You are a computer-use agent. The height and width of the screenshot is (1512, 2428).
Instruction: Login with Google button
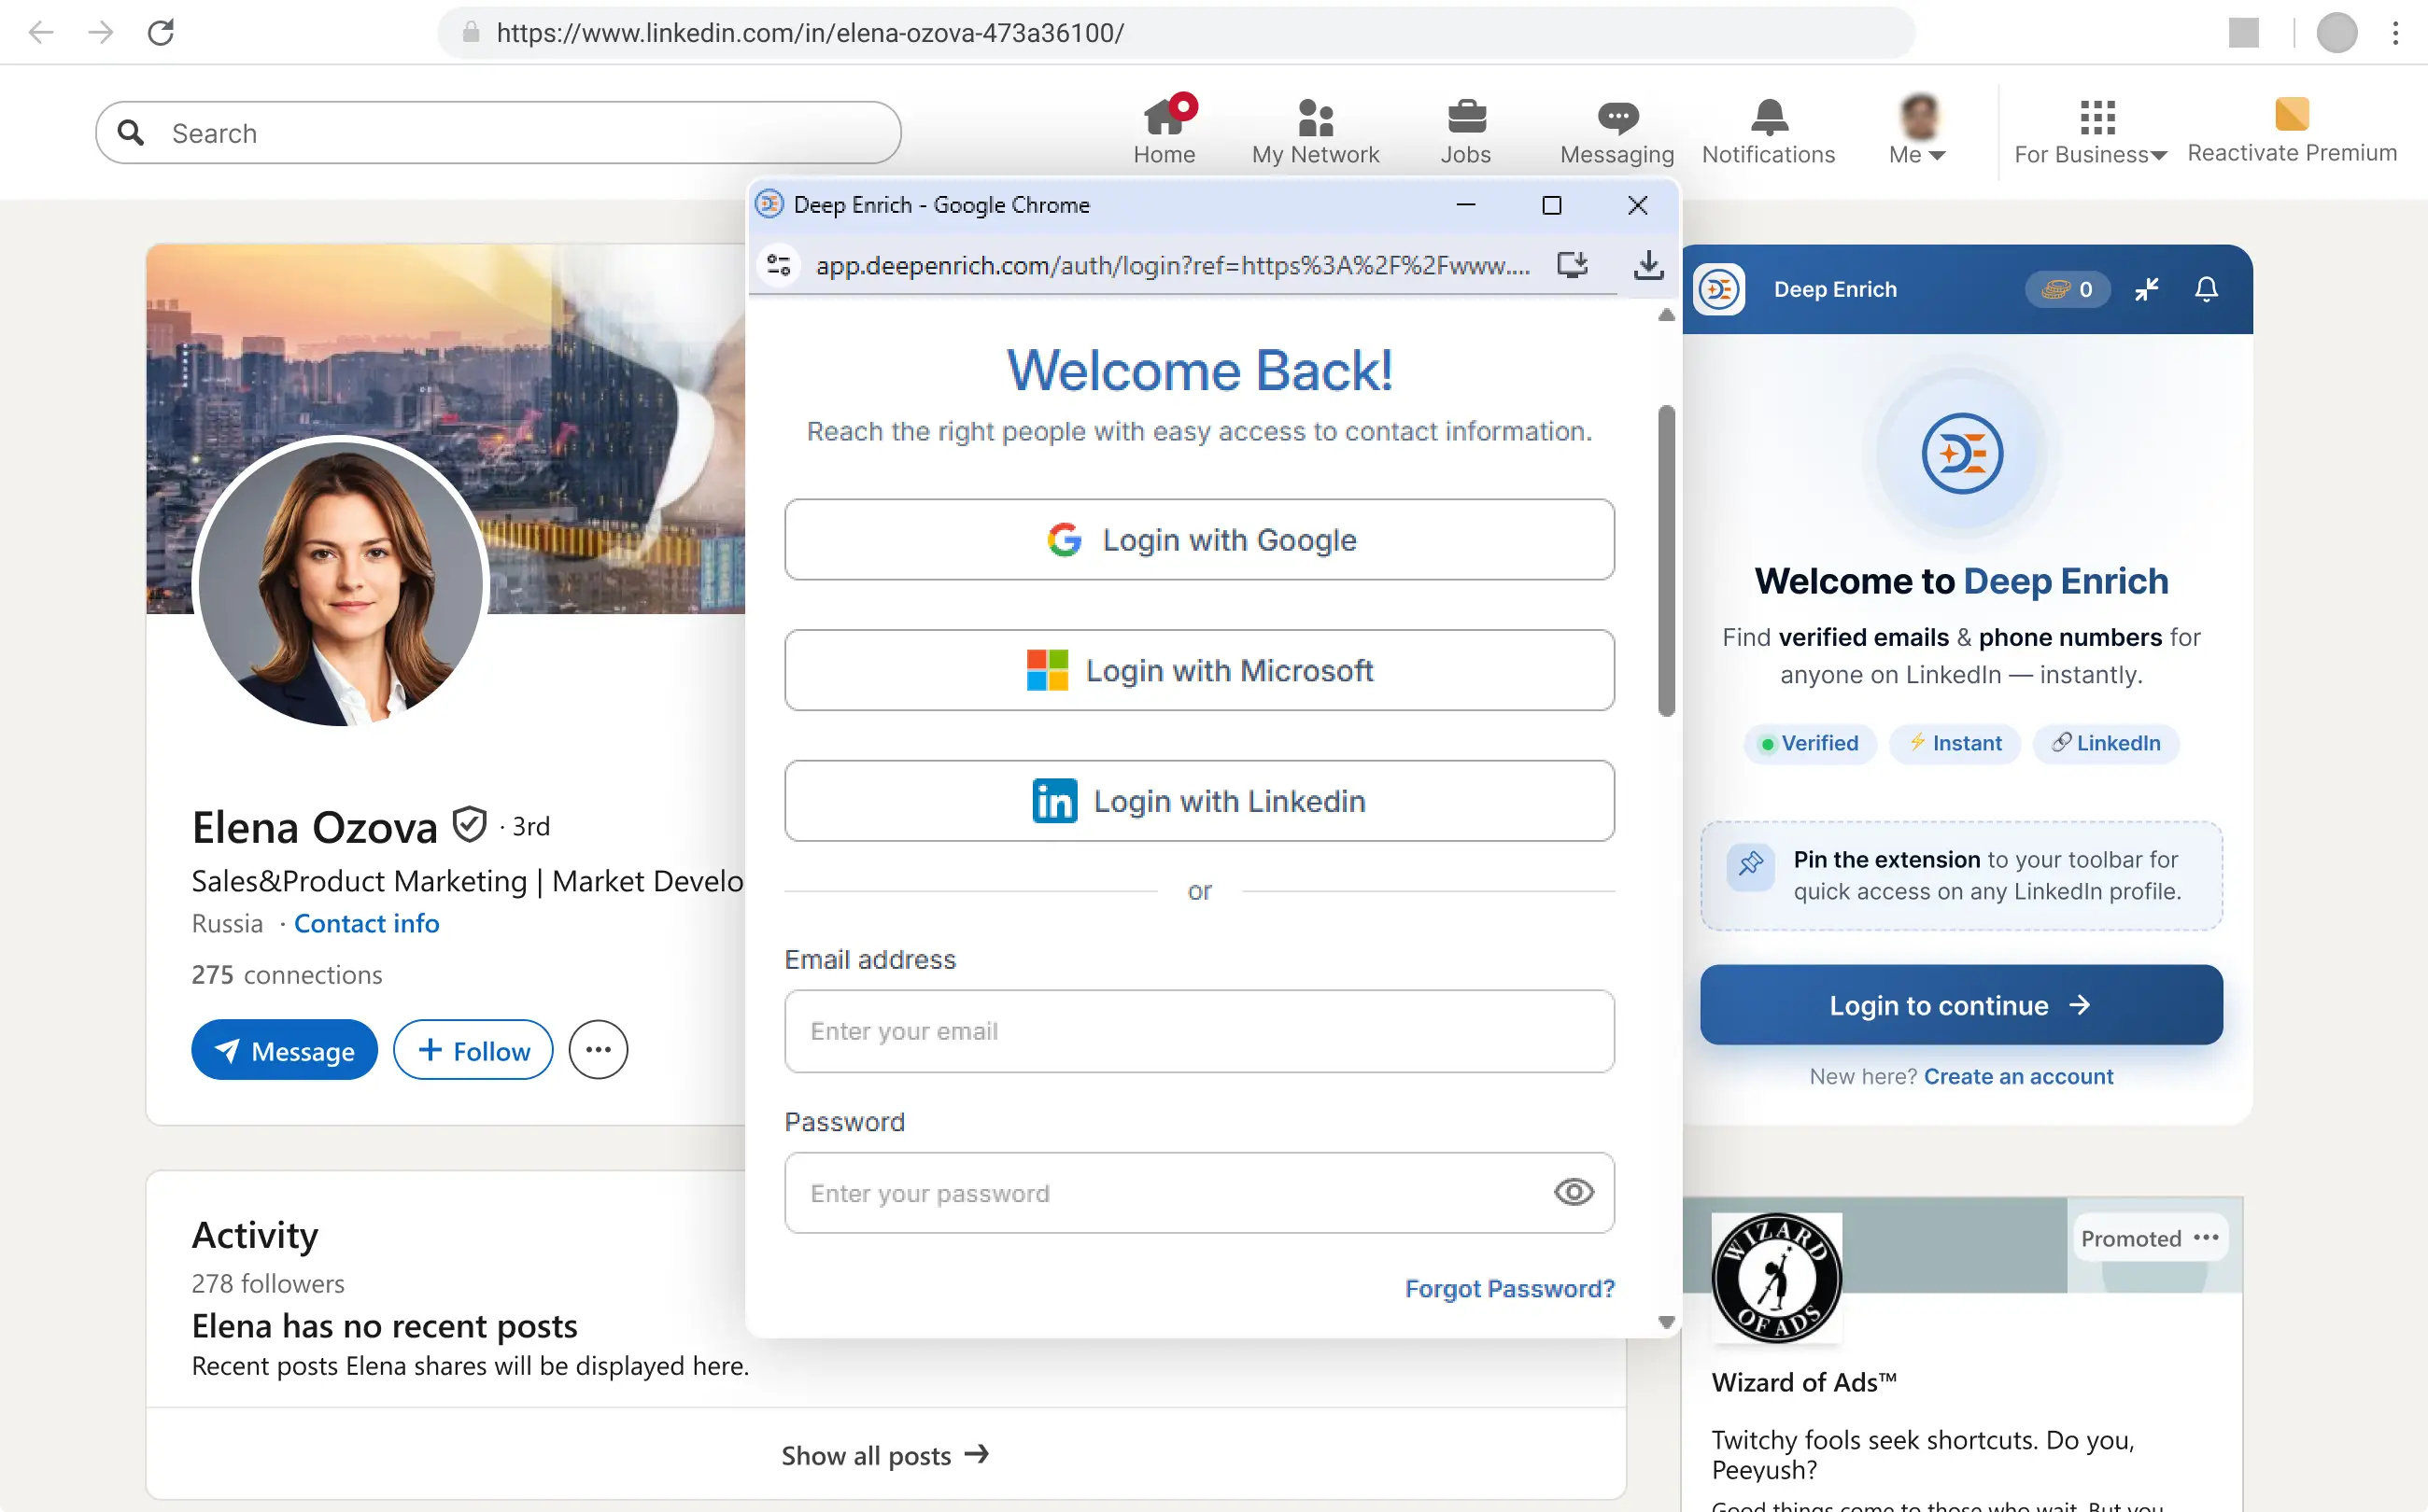pos(1198,540)
